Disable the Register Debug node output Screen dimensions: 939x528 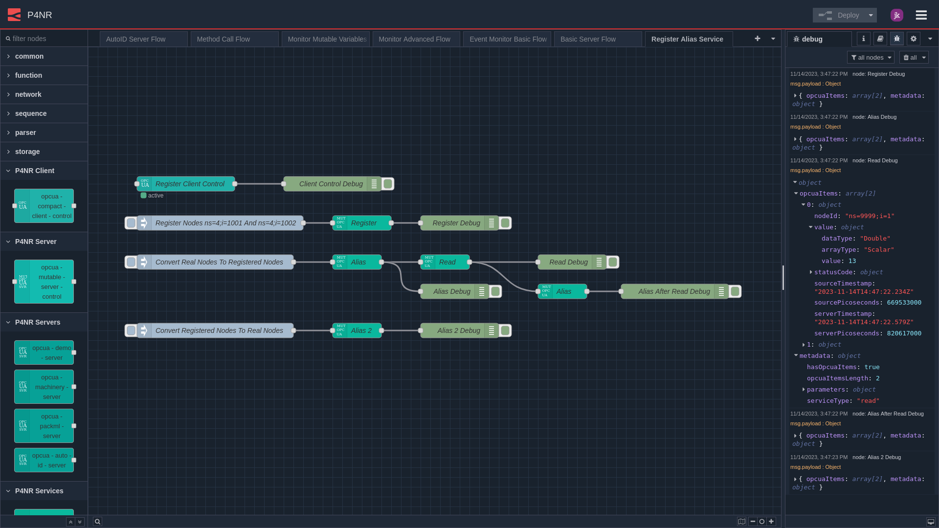[505, 223]
